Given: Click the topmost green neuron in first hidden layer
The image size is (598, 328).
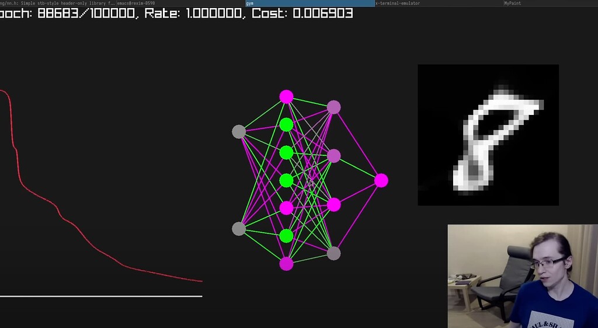Looking at the screenshot, I should click(286, 124).
